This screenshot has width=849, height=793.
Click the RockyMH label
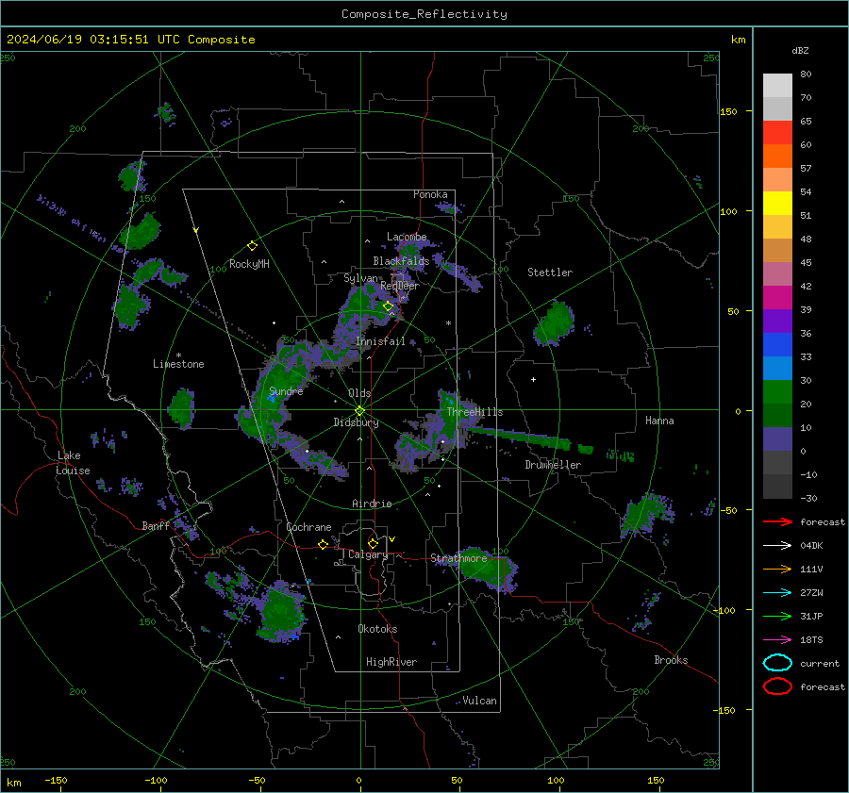(x=249, y=264)
